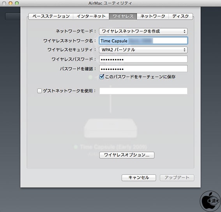
Task: Select the ワイヤレス tab
Action: [123, 16]
